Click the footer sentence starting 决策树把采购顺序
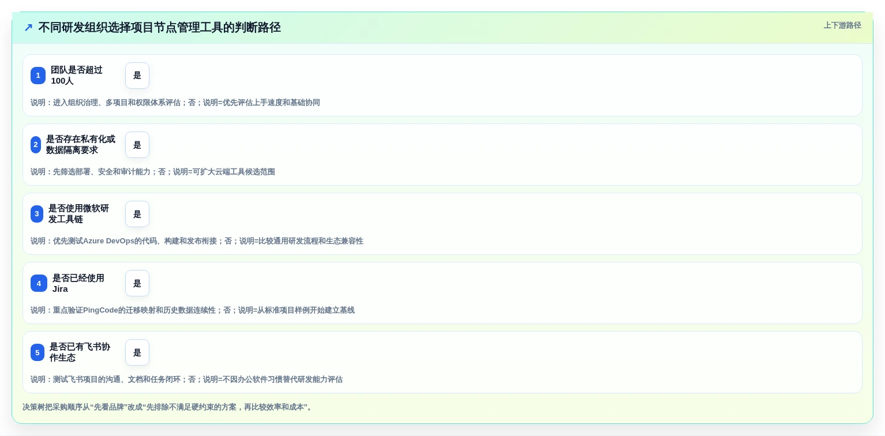This screenshot has height=436, width=885. pos(168,407)
